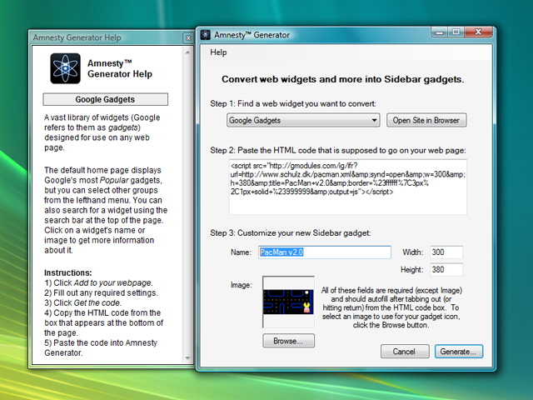This screenshot has width=533, height=400.
Task: Click the Google Gadgets header in Help
Action: 106,99
